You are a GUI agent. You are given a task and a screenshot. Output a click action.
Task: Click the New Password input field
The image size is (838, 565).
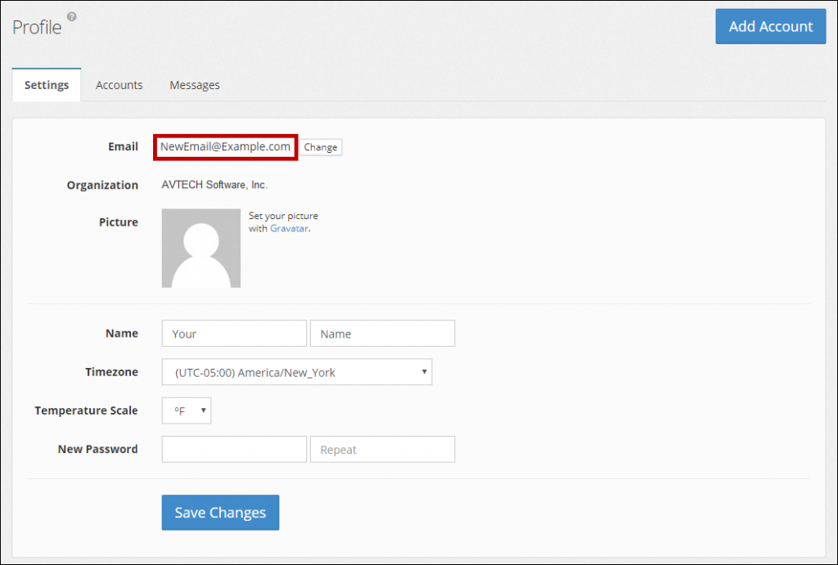(x=233, y=449)
